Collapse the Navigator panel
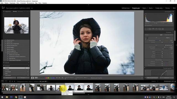This screenshot has height=99, width=177. [x=4, y=12]
